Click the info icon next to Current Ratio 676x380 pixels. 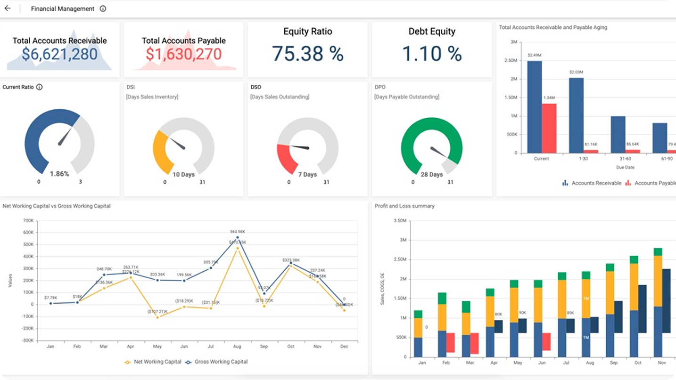[x=40, y=87]
